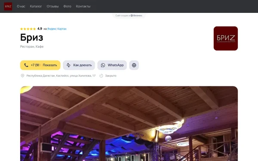Go to the Каталог menu item
Viewport: 258px width, 161px height.
[36, 6]
